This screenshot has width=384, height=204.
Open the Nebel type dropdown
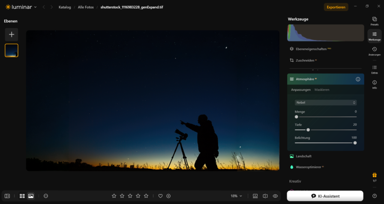(x=325, y=103)
